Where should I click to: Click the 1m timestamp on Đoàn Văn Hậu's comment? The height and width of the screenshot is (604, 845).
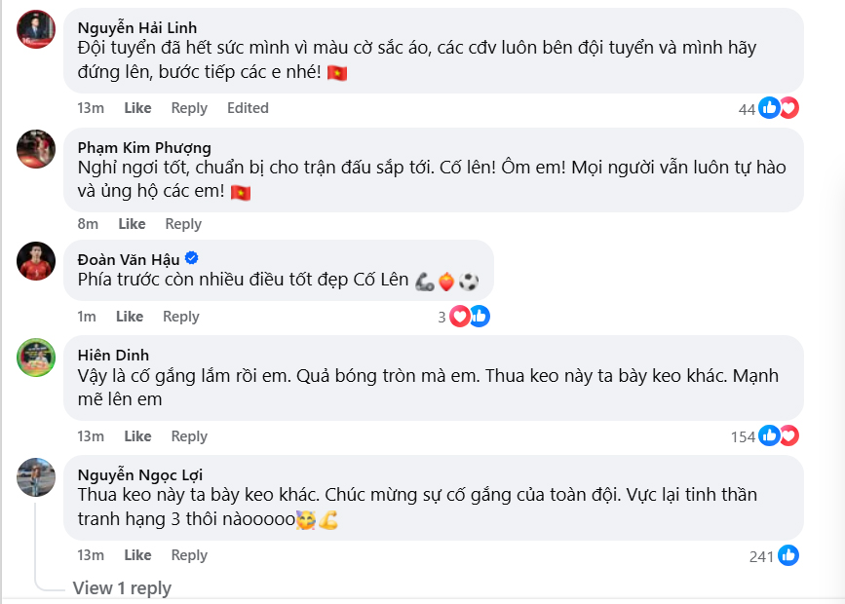86,316
